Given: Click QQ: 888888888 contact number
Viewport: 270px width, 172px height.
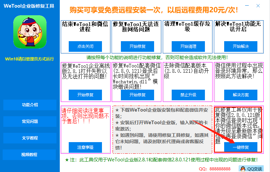Looking at the screenshot, I should click(215, 169).
